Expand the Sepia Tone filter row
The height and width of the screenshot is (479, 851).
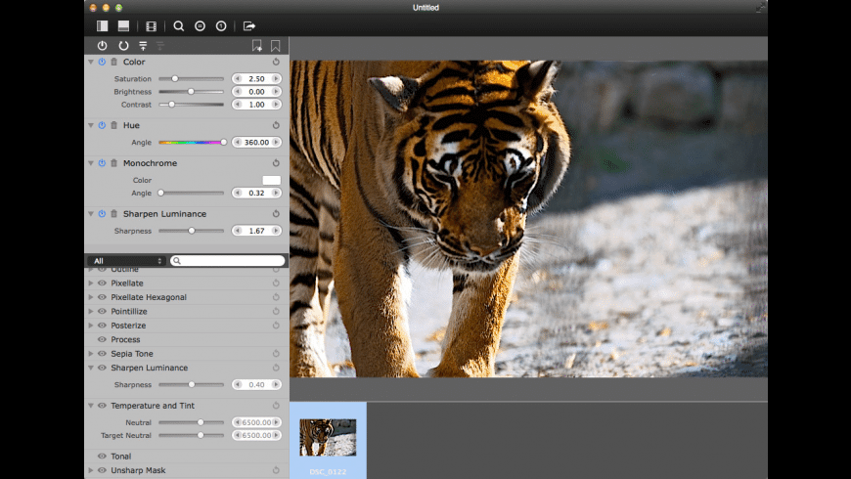91,354
